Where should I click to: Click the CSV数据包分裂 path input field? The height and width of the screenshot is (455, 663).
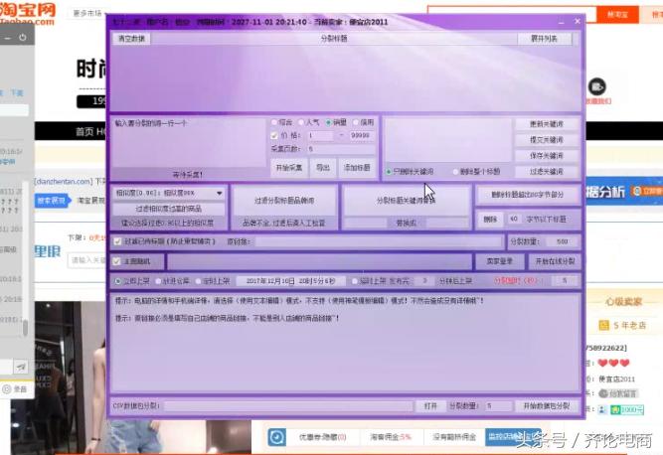click(288, 406)
